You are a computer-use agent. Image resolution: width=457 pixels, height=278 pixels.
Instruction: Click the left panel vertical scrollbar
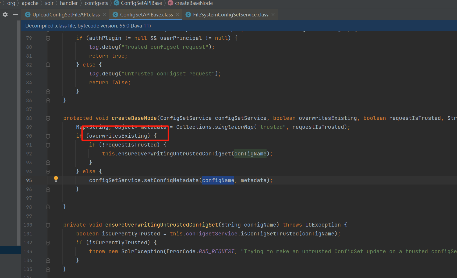coord(19,133)
